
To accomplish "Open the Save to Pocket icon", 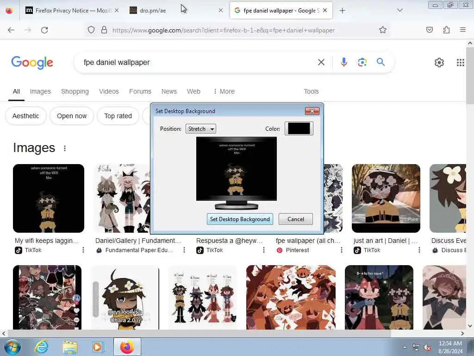I will [430, 30].
